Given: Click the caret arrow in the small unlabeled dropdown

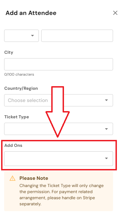Looking at the screenshot, I should [32, 36].
